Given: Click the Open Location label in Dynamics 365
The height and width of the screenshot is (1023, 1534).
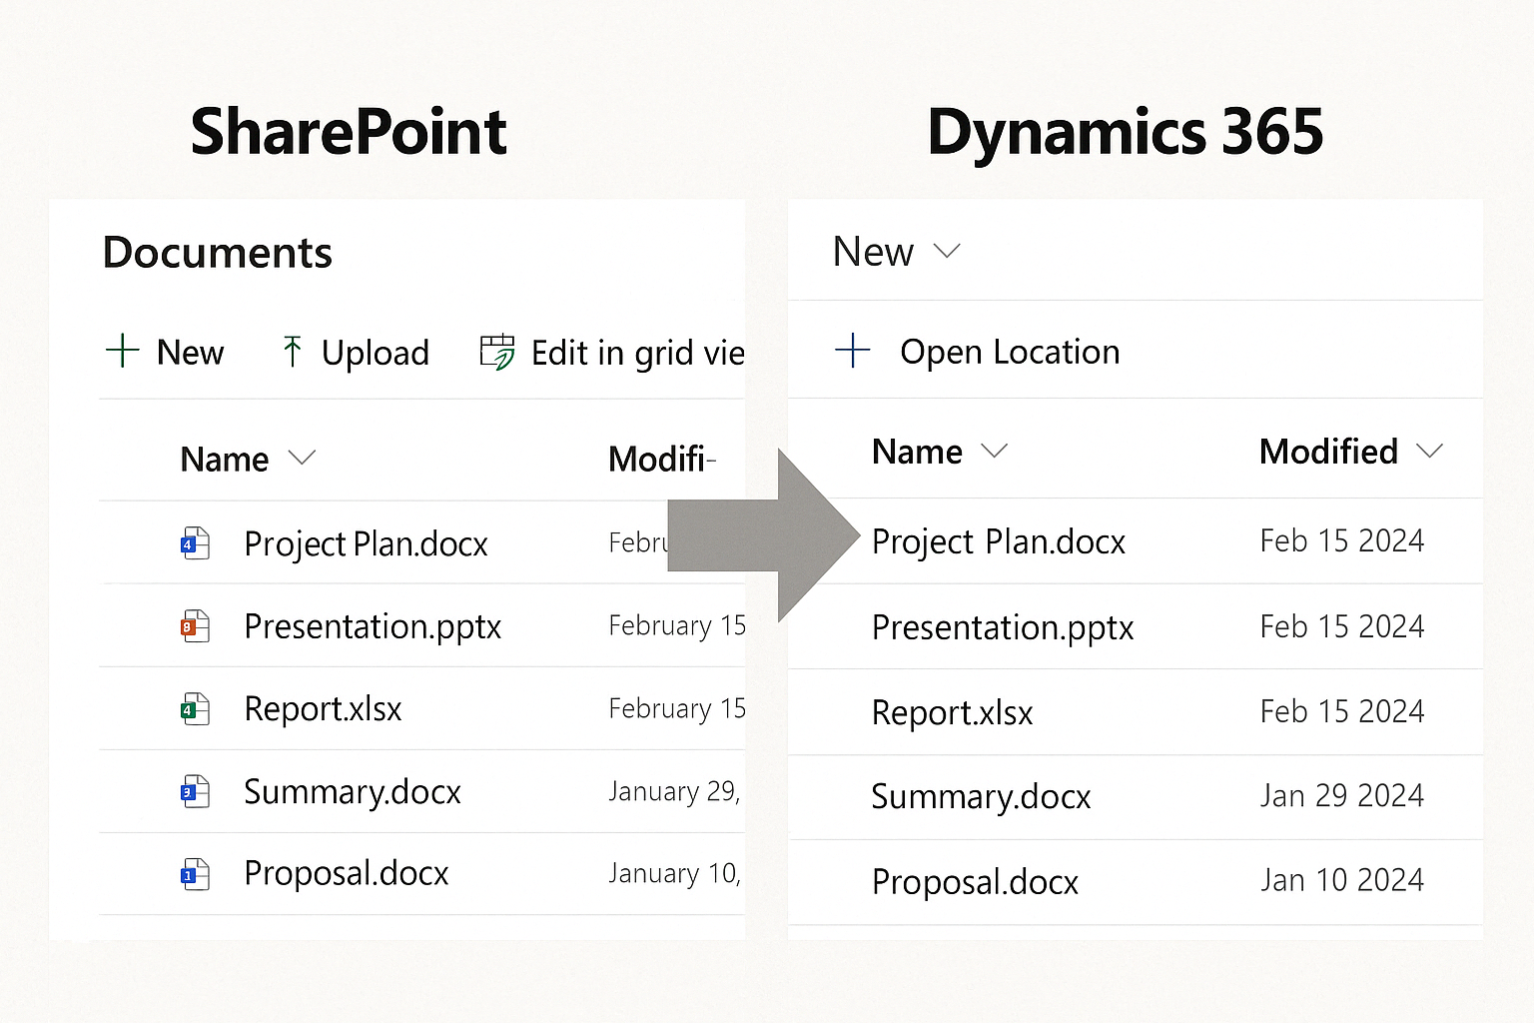Looking at the screenshot, I should click(x=1010, y=352).
